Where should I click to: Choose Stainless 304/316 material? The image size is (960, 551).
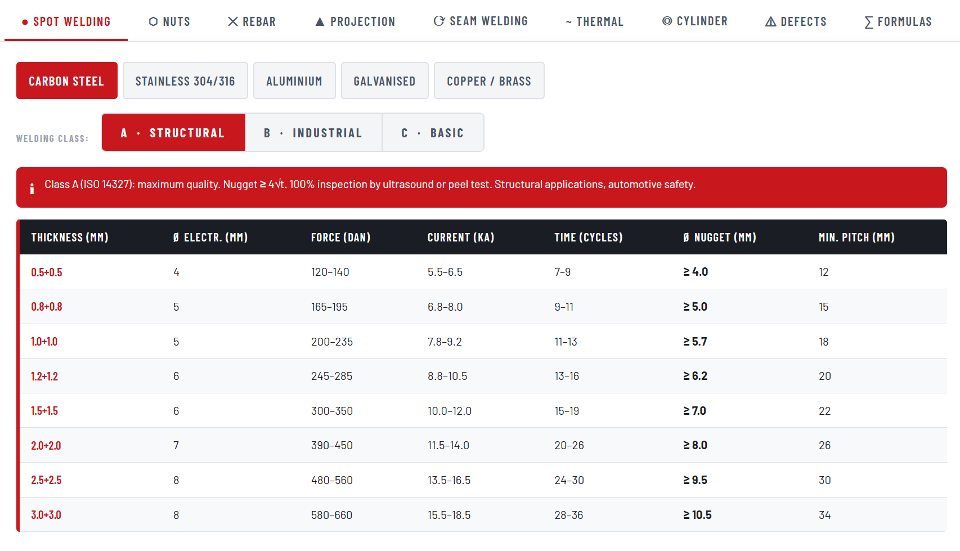[185, 81]
